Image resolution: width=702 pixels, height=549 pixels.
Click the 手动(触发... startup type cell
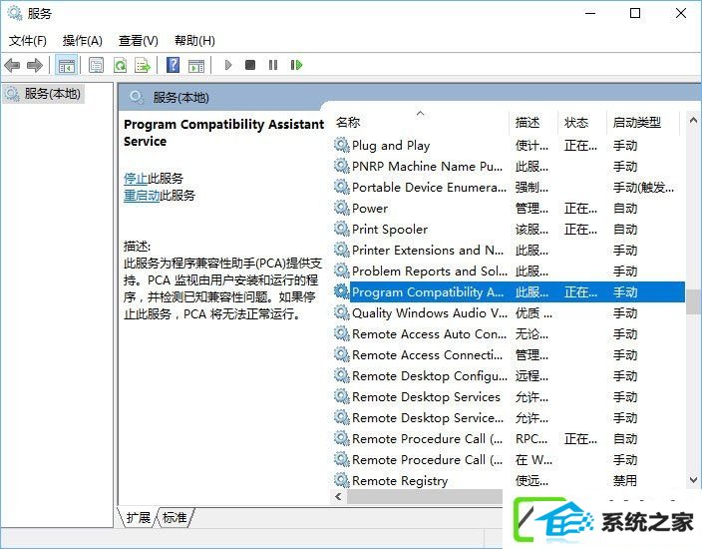click(643, 187)
